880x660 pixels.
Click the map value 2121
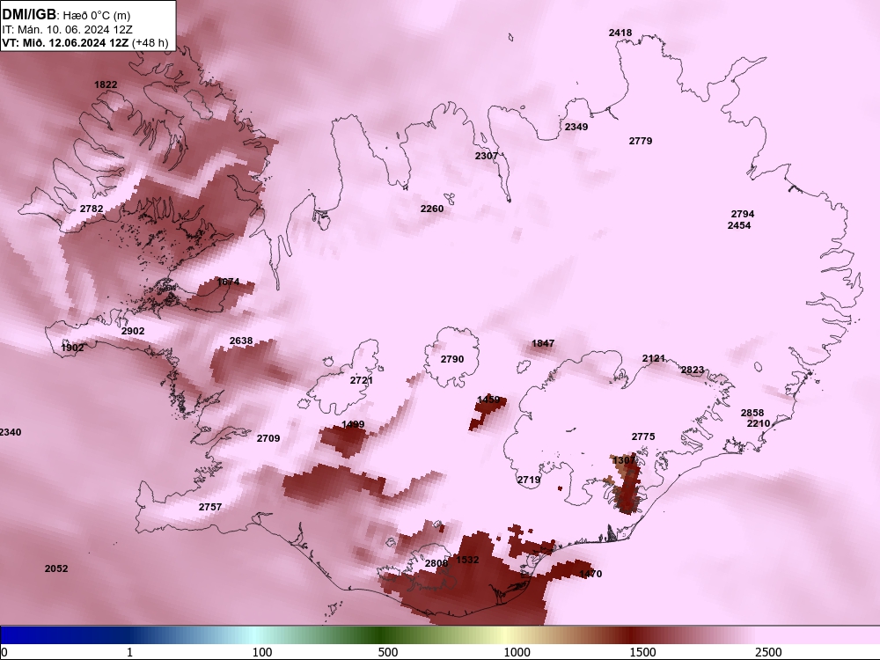654,358
